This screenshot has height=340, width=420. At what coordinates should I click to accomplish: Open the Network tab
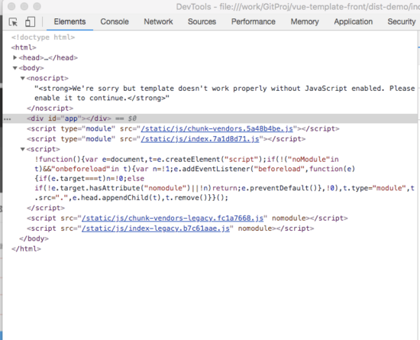pos(158,21)
